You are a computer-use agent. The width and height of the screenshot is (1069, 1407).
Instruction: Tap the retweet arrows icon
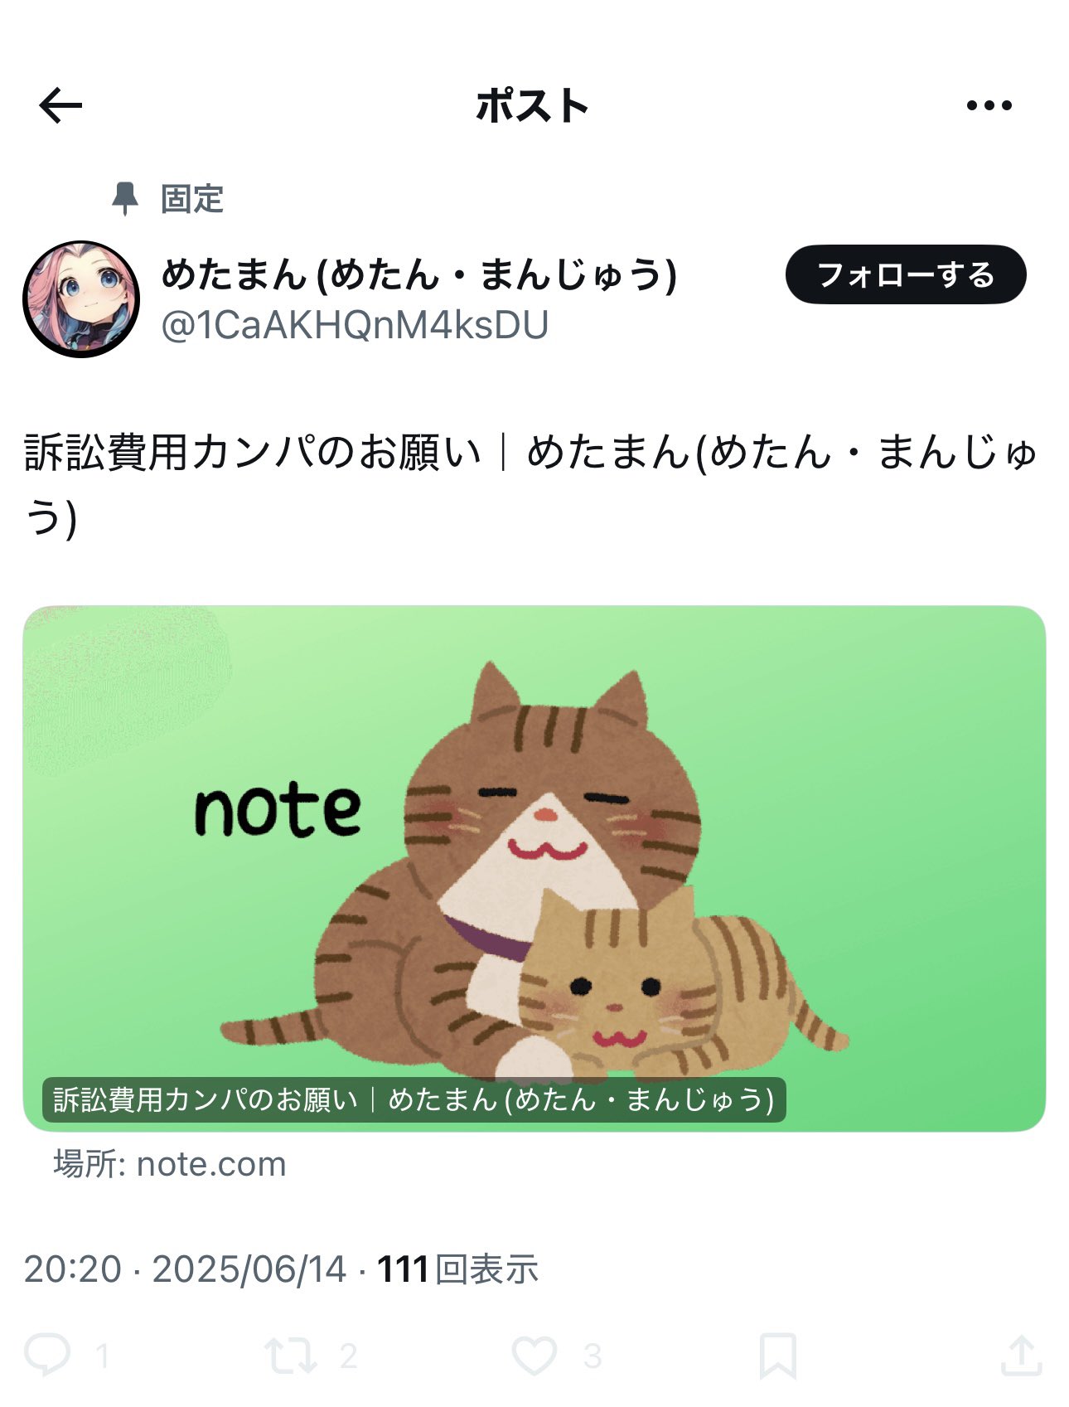(x=290, y=1356)
